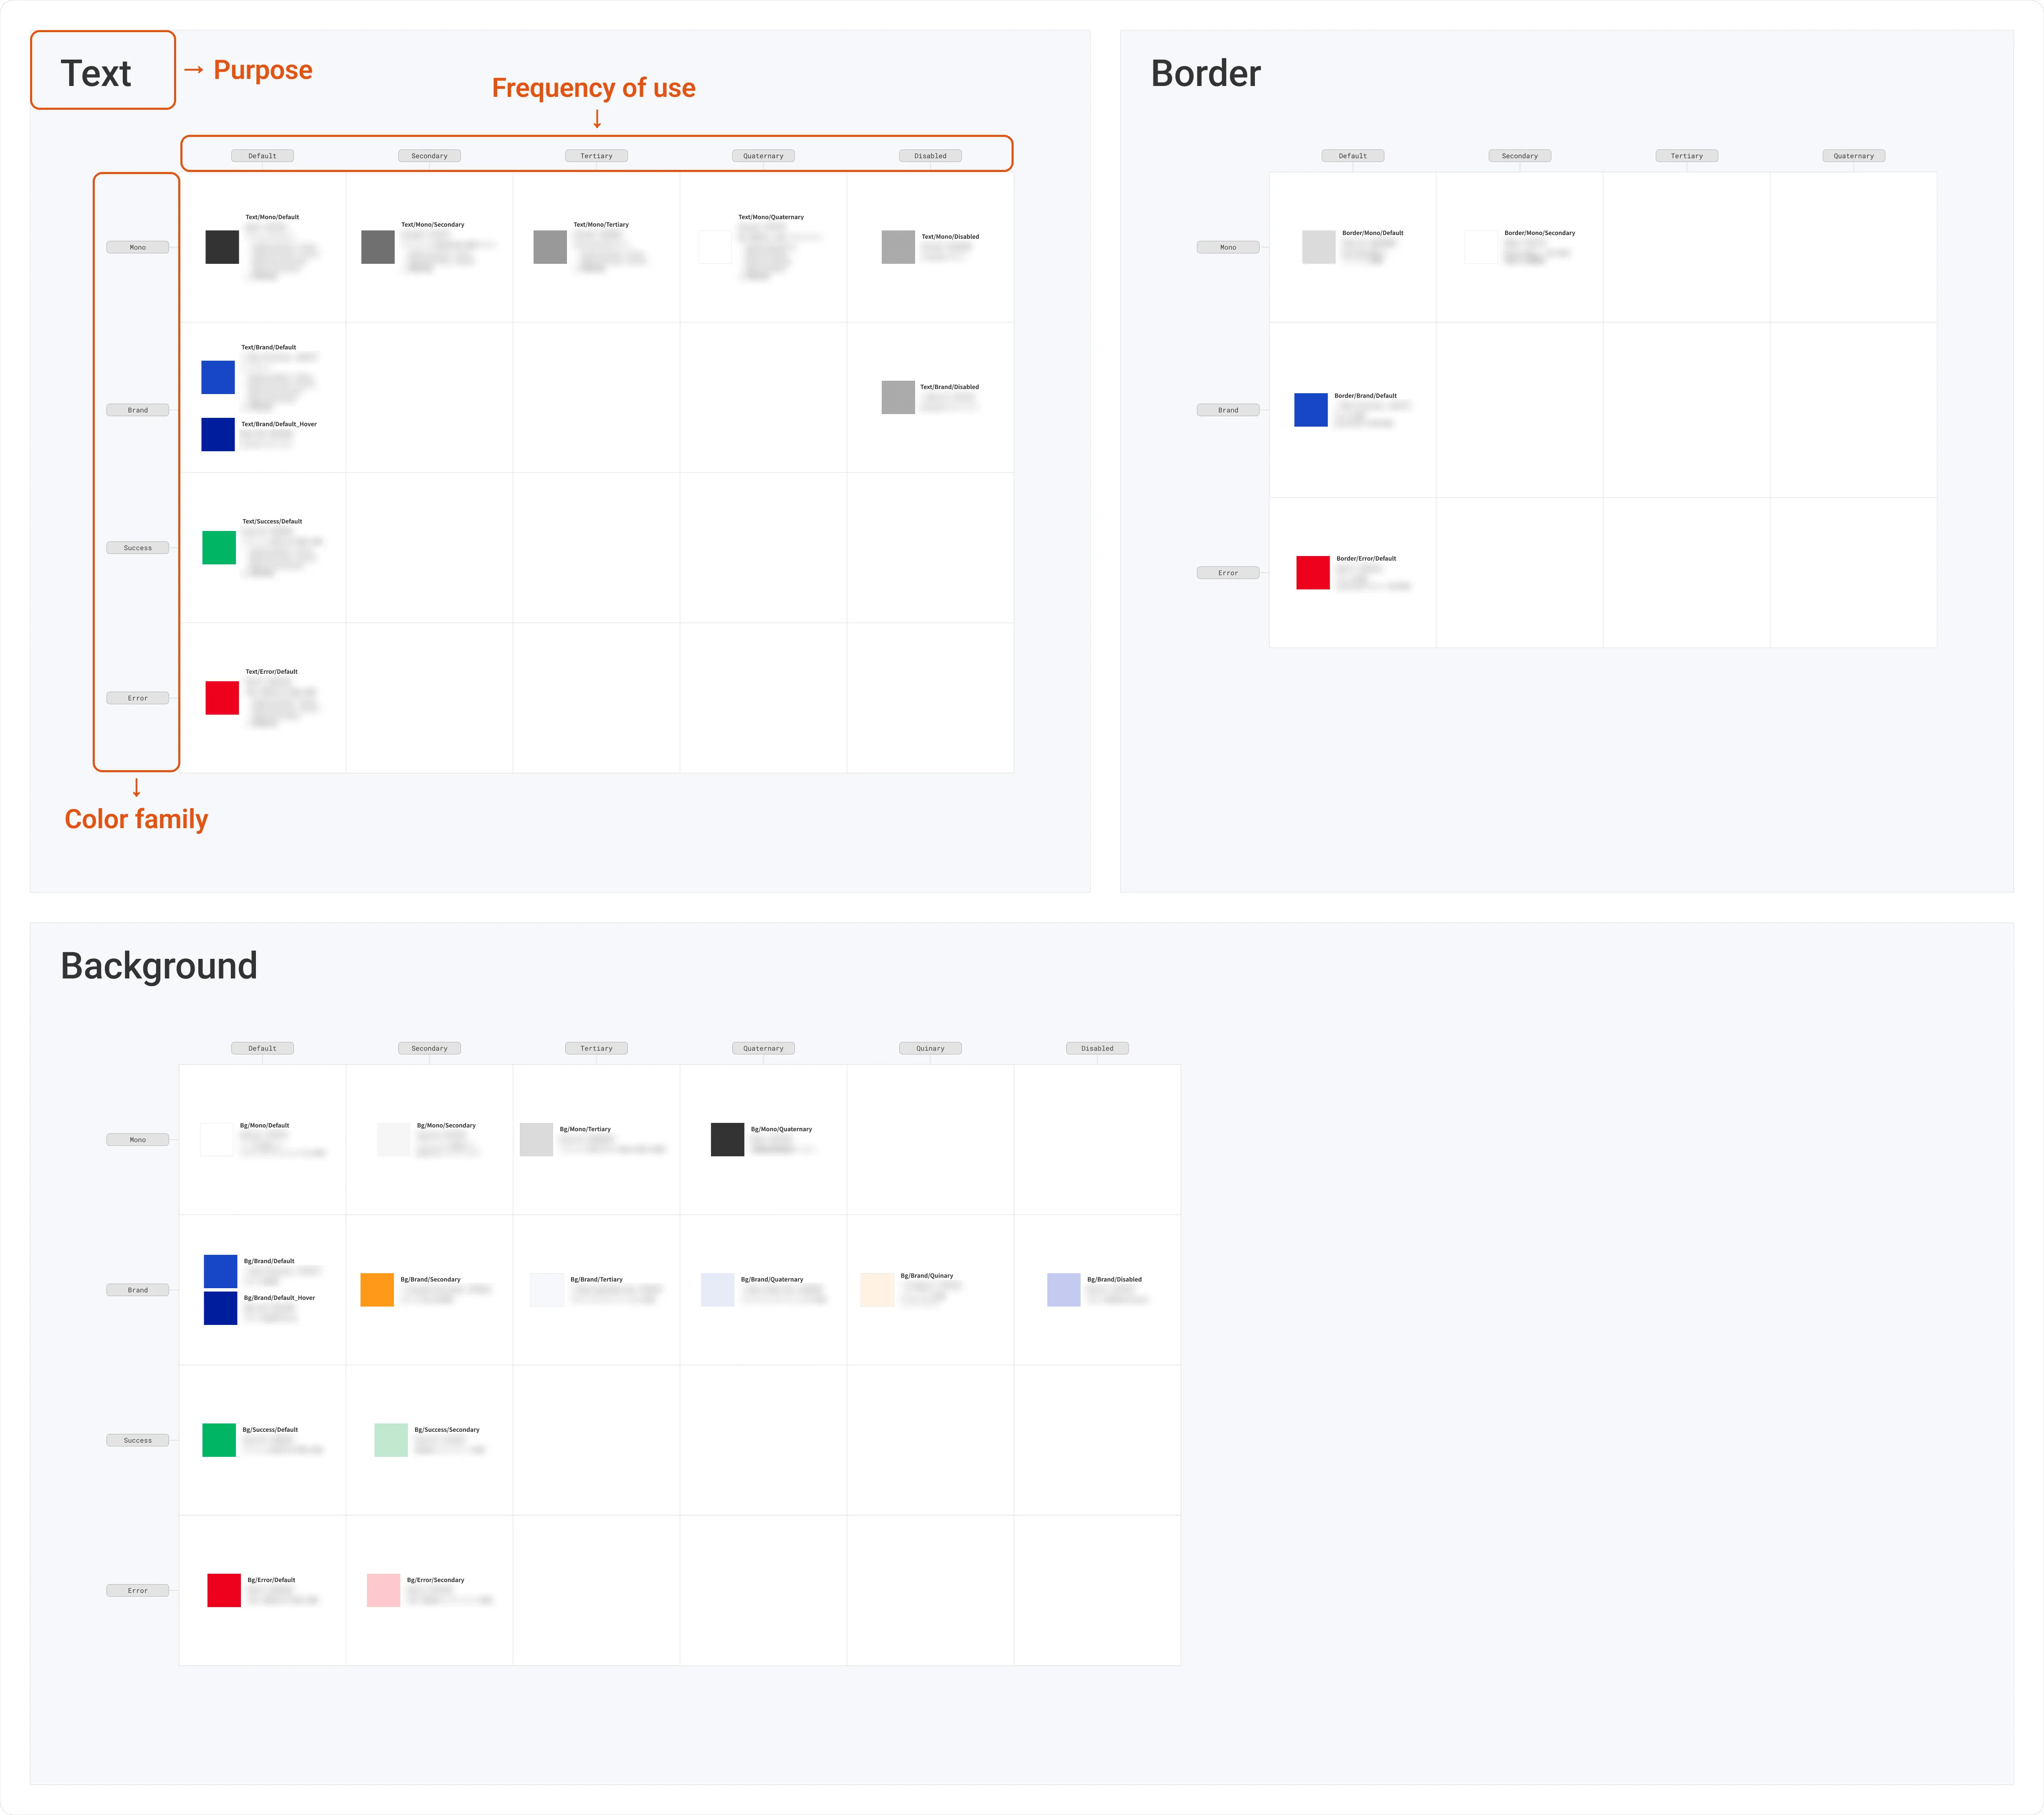Click the Text/Mono/Default dark swatch
Screen dimensions: 2044x1815
click(x=222, y=247)
